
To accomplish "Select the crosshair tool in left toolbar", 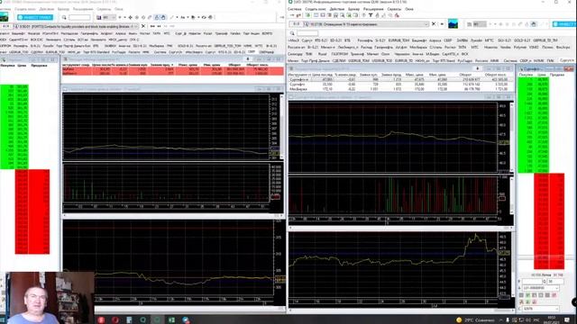I will click(x=130, y=17).
